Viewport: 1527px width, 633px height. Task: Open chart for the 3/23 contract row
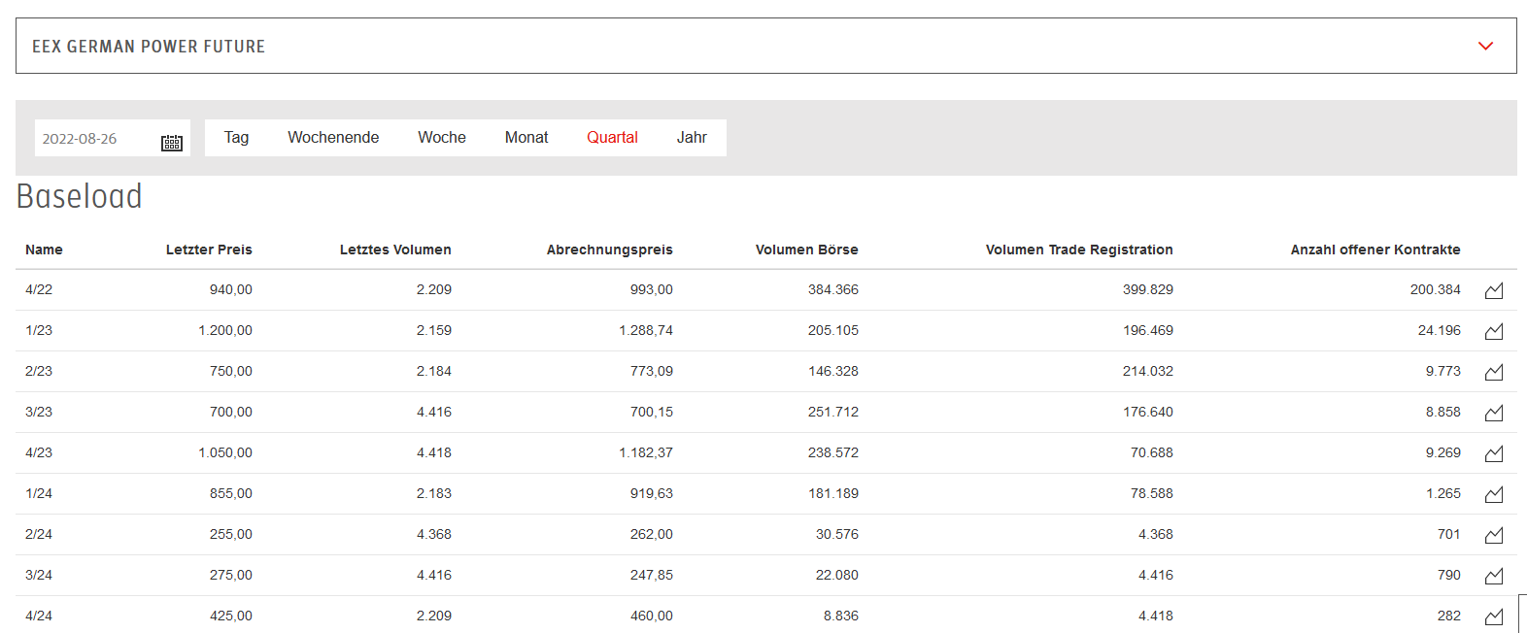tap(1494, 413)
